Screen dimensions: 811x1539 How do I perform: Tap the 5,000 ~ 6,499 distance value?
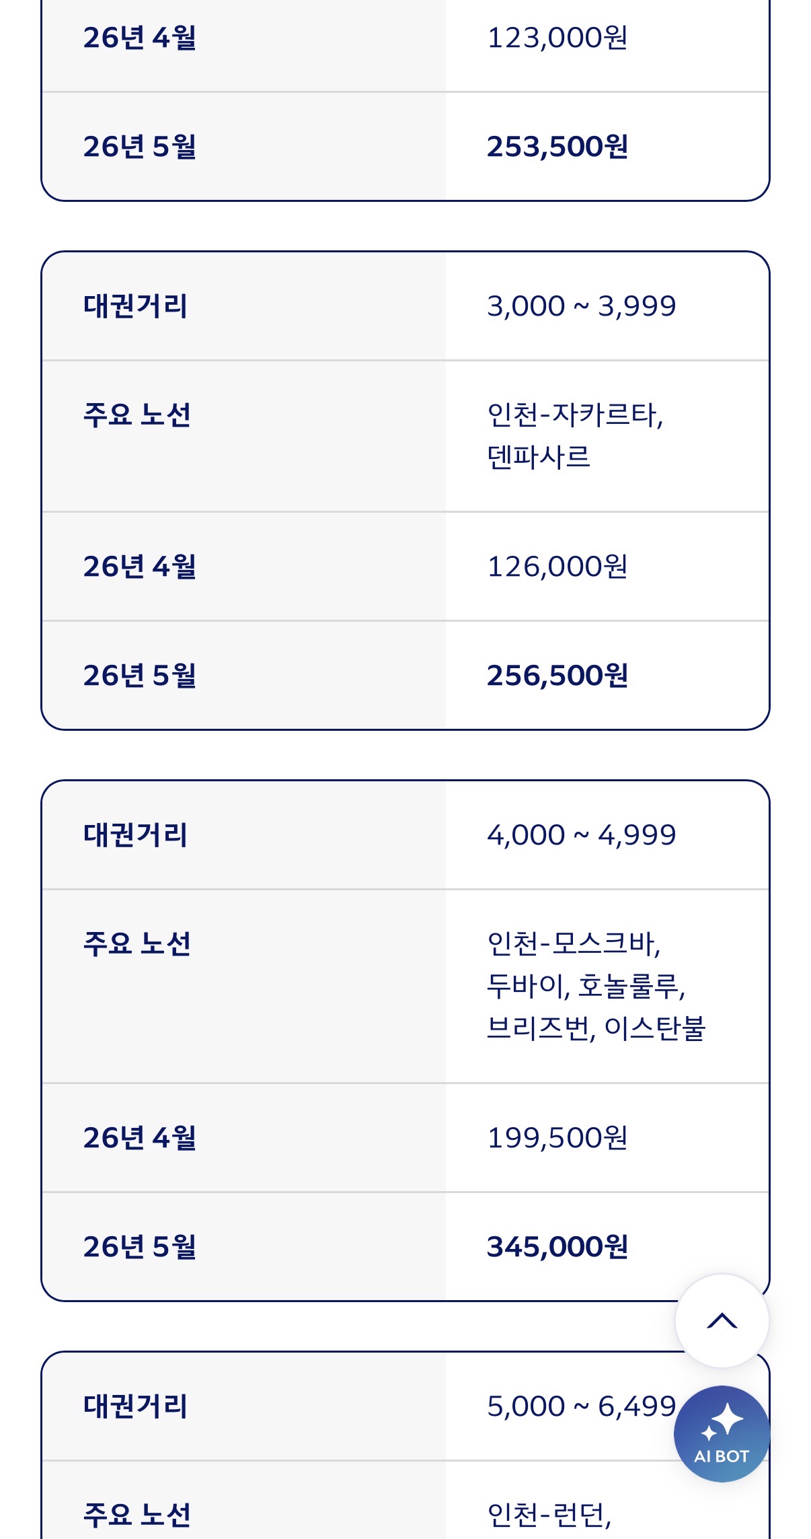[581, 1406]
